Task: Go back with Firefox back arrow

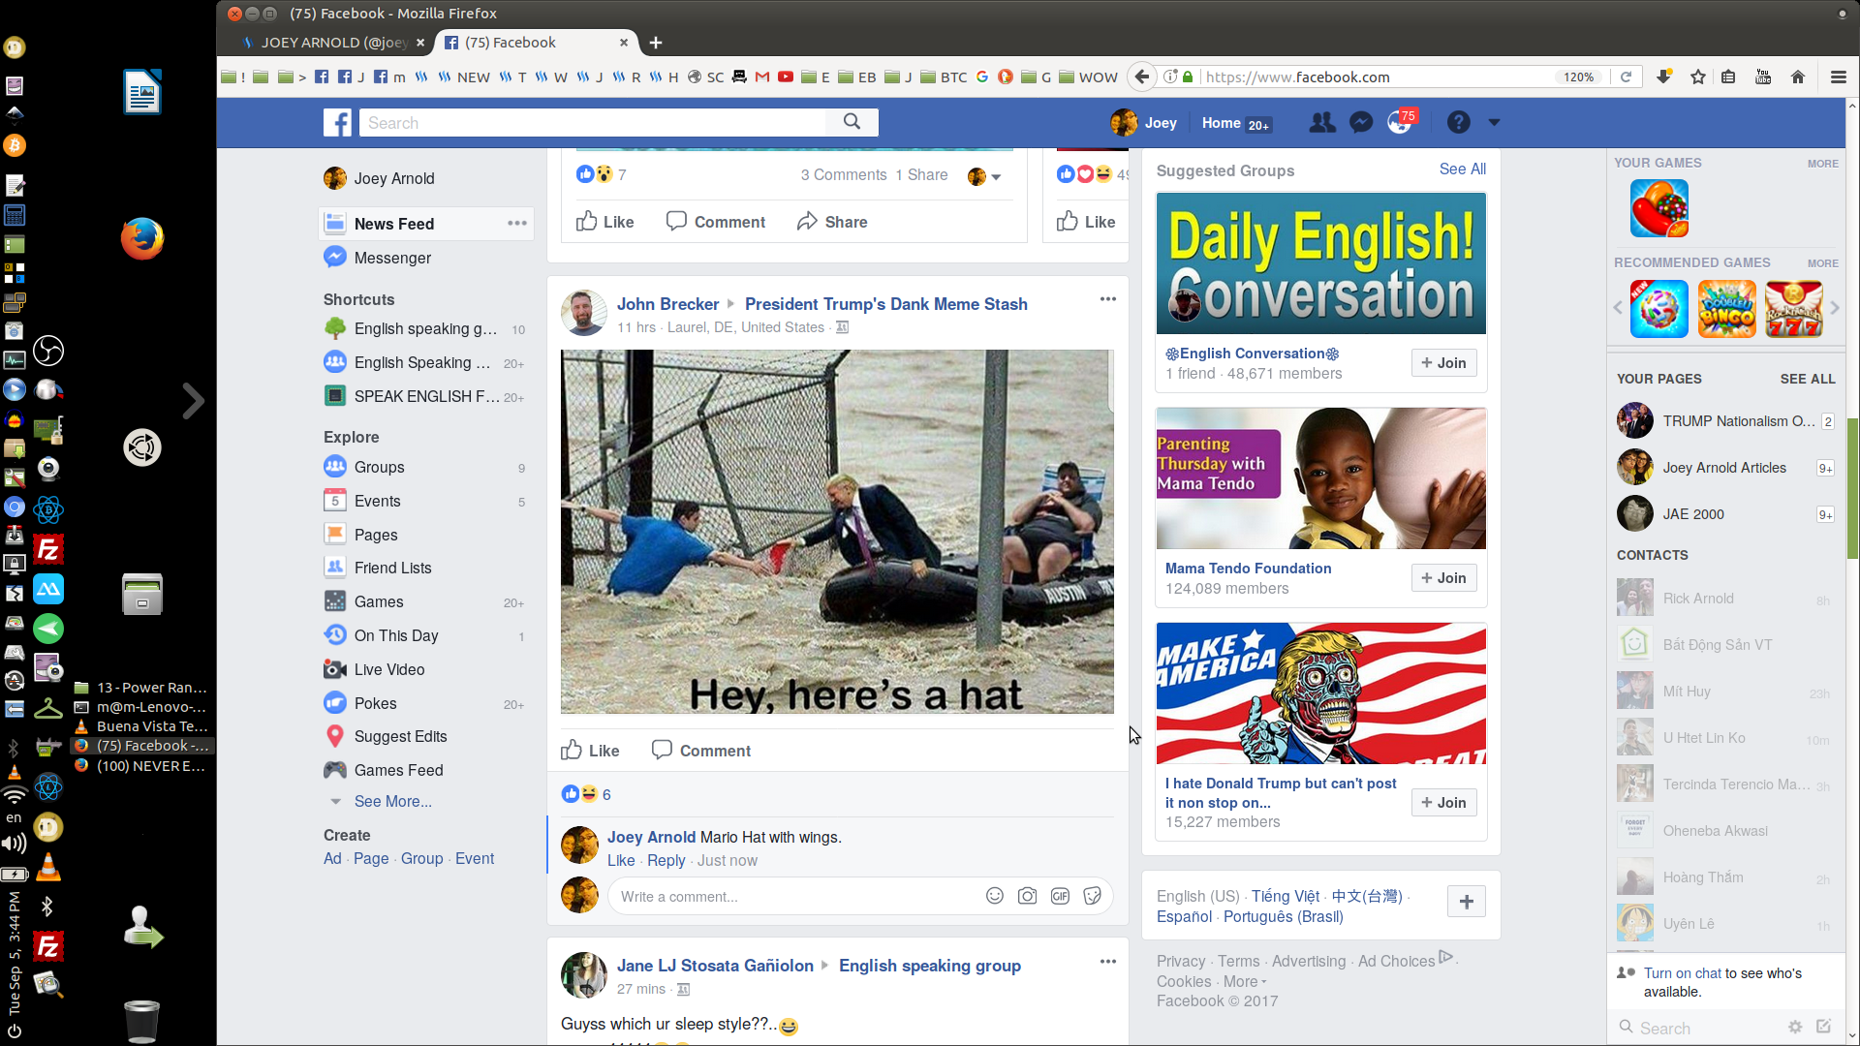Action: click(1142, 77)
